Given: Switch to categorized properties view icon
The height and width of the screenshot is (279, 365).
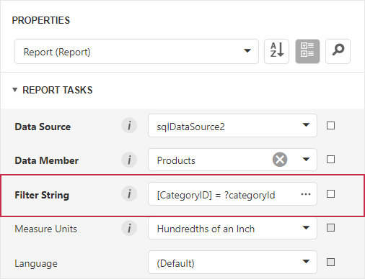Looking at the screenshot, I should 307,51.
